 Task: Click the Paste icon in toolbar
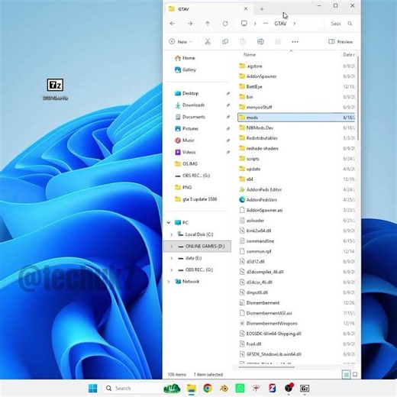pos(243,41)
